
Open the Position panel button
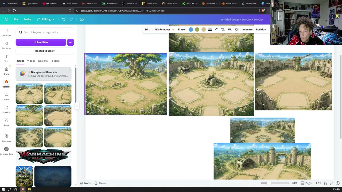click(261, 30)
